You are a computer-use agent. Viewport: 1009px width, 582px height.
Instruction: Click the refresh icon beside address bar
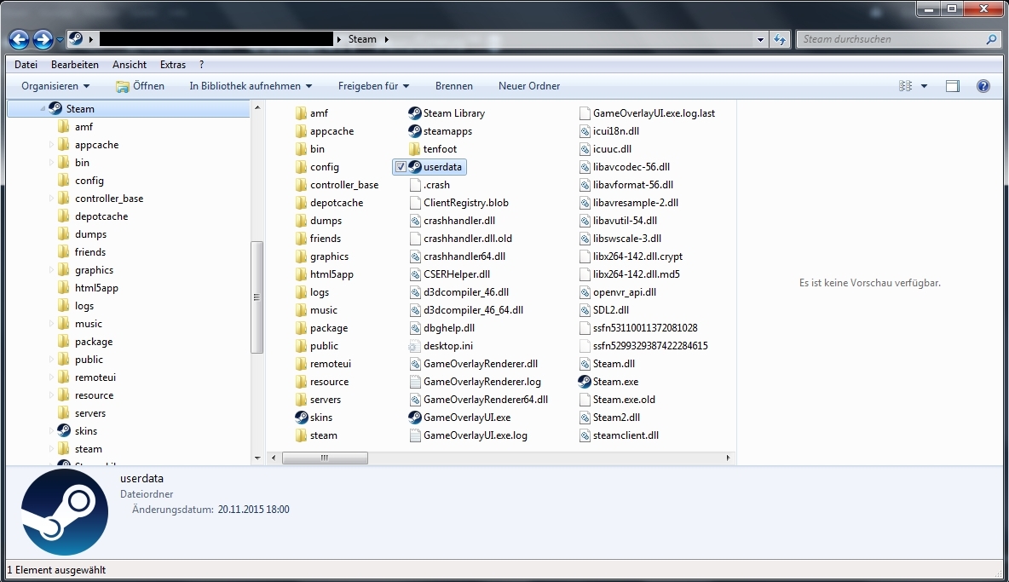coord(780,39)
